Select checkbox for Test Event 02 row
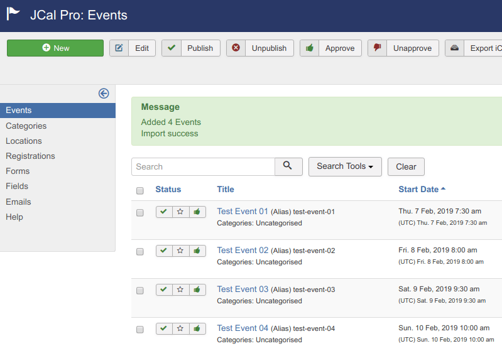 click(x=140, y=252)
